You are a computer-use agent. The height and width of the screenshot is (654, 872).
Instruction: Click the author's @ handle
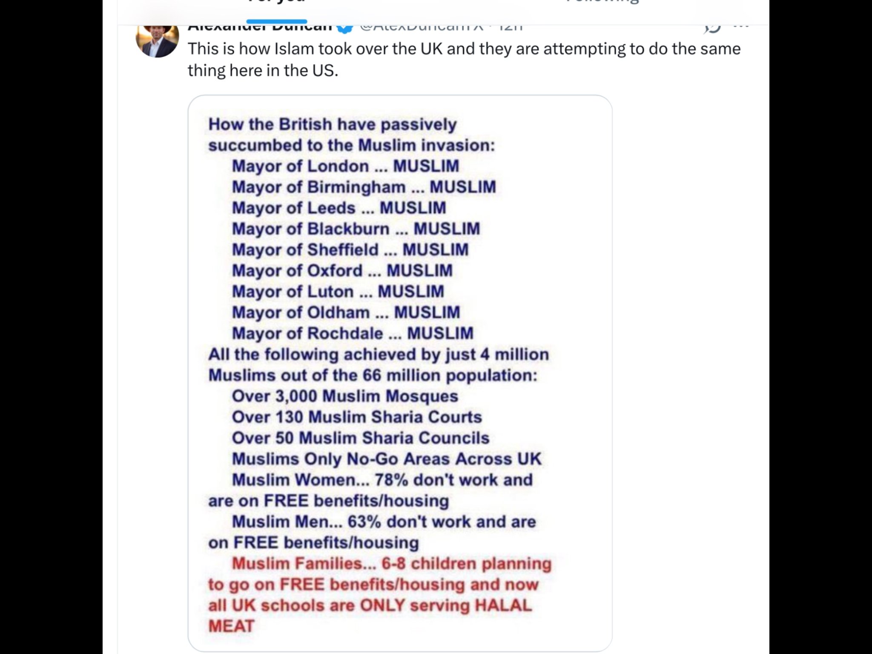pos(422,27)
